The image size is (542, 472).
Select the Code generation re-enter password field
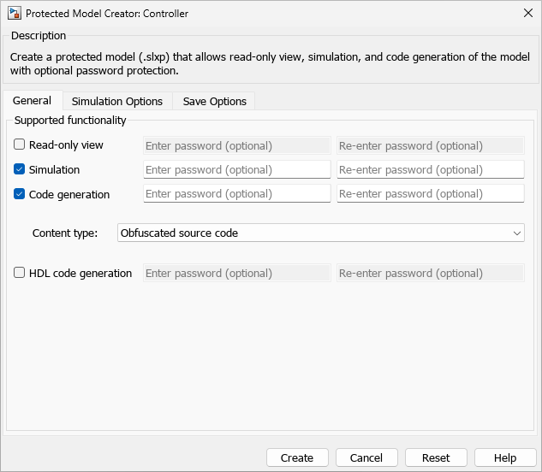pos(430,194)
